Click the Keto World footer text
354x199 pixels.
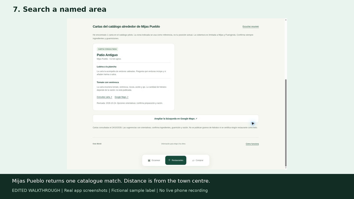pos(97,144)
